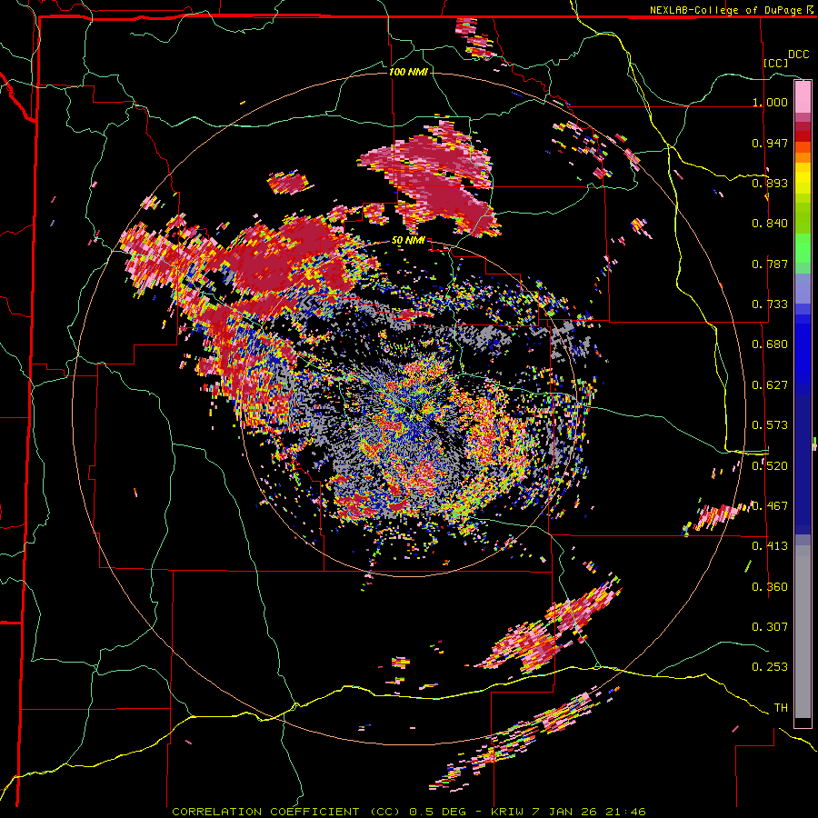
Task: Click the [CC] legend heading
Action: click(776, 63)
